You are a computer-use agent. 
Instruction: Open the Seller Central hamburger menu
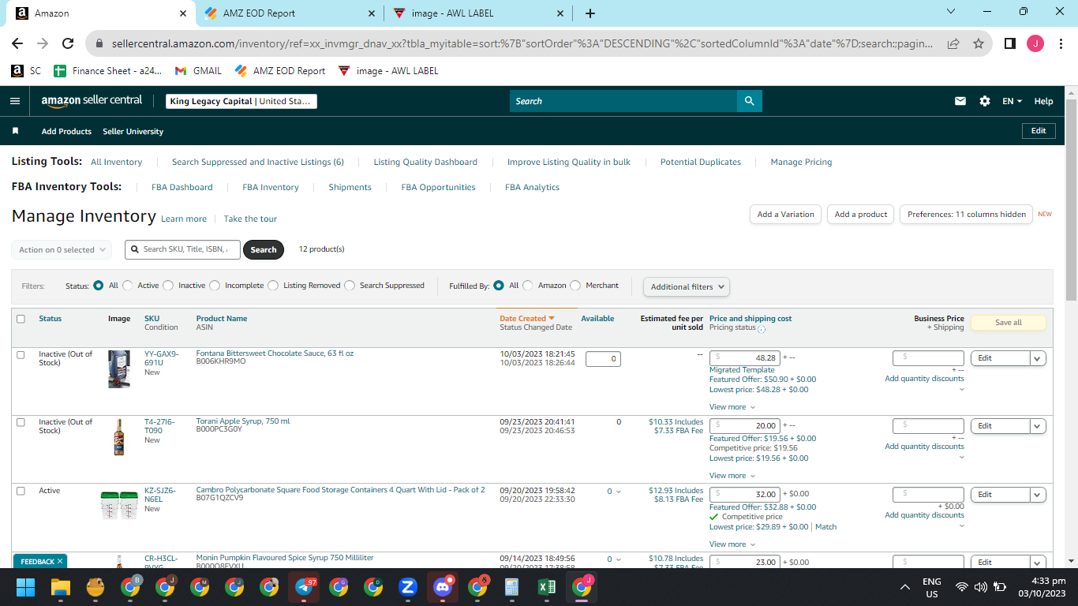15,101
